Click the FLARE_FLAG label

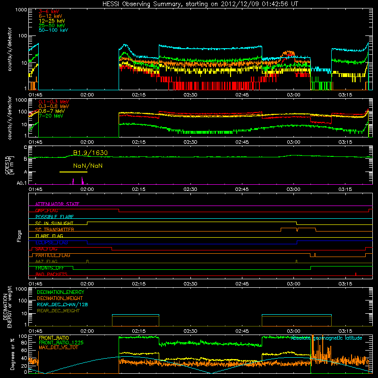[x=49, y=236]
